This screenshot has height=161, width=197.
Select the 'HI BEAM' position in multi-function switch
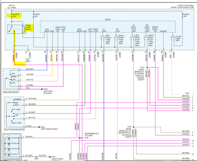point(18,99)
